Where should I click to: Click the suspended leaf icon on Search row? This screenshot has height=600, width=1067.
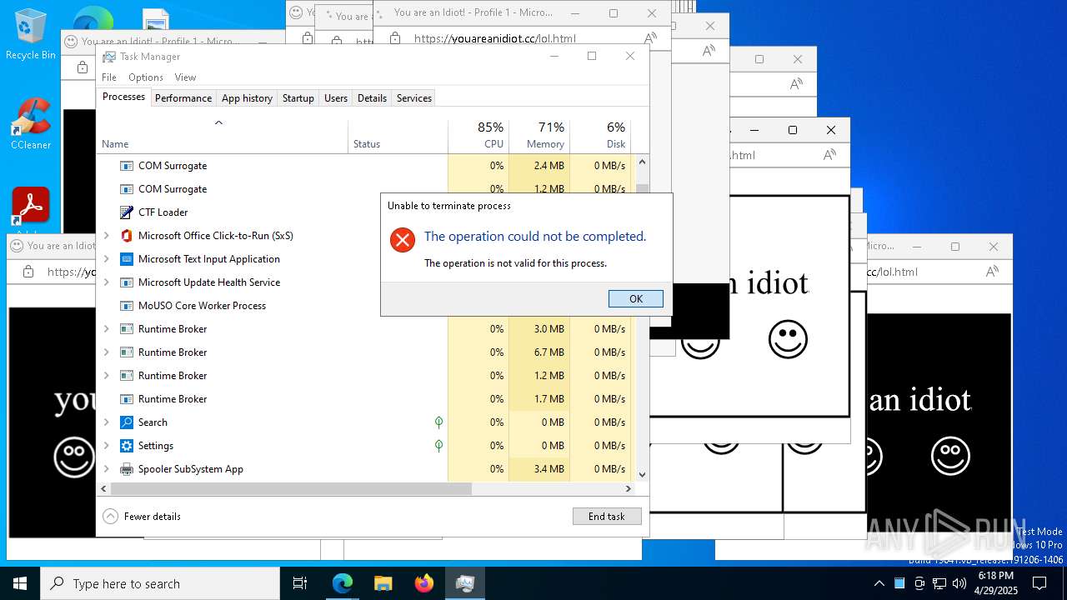pyautogui.click(x=439, y=422)
